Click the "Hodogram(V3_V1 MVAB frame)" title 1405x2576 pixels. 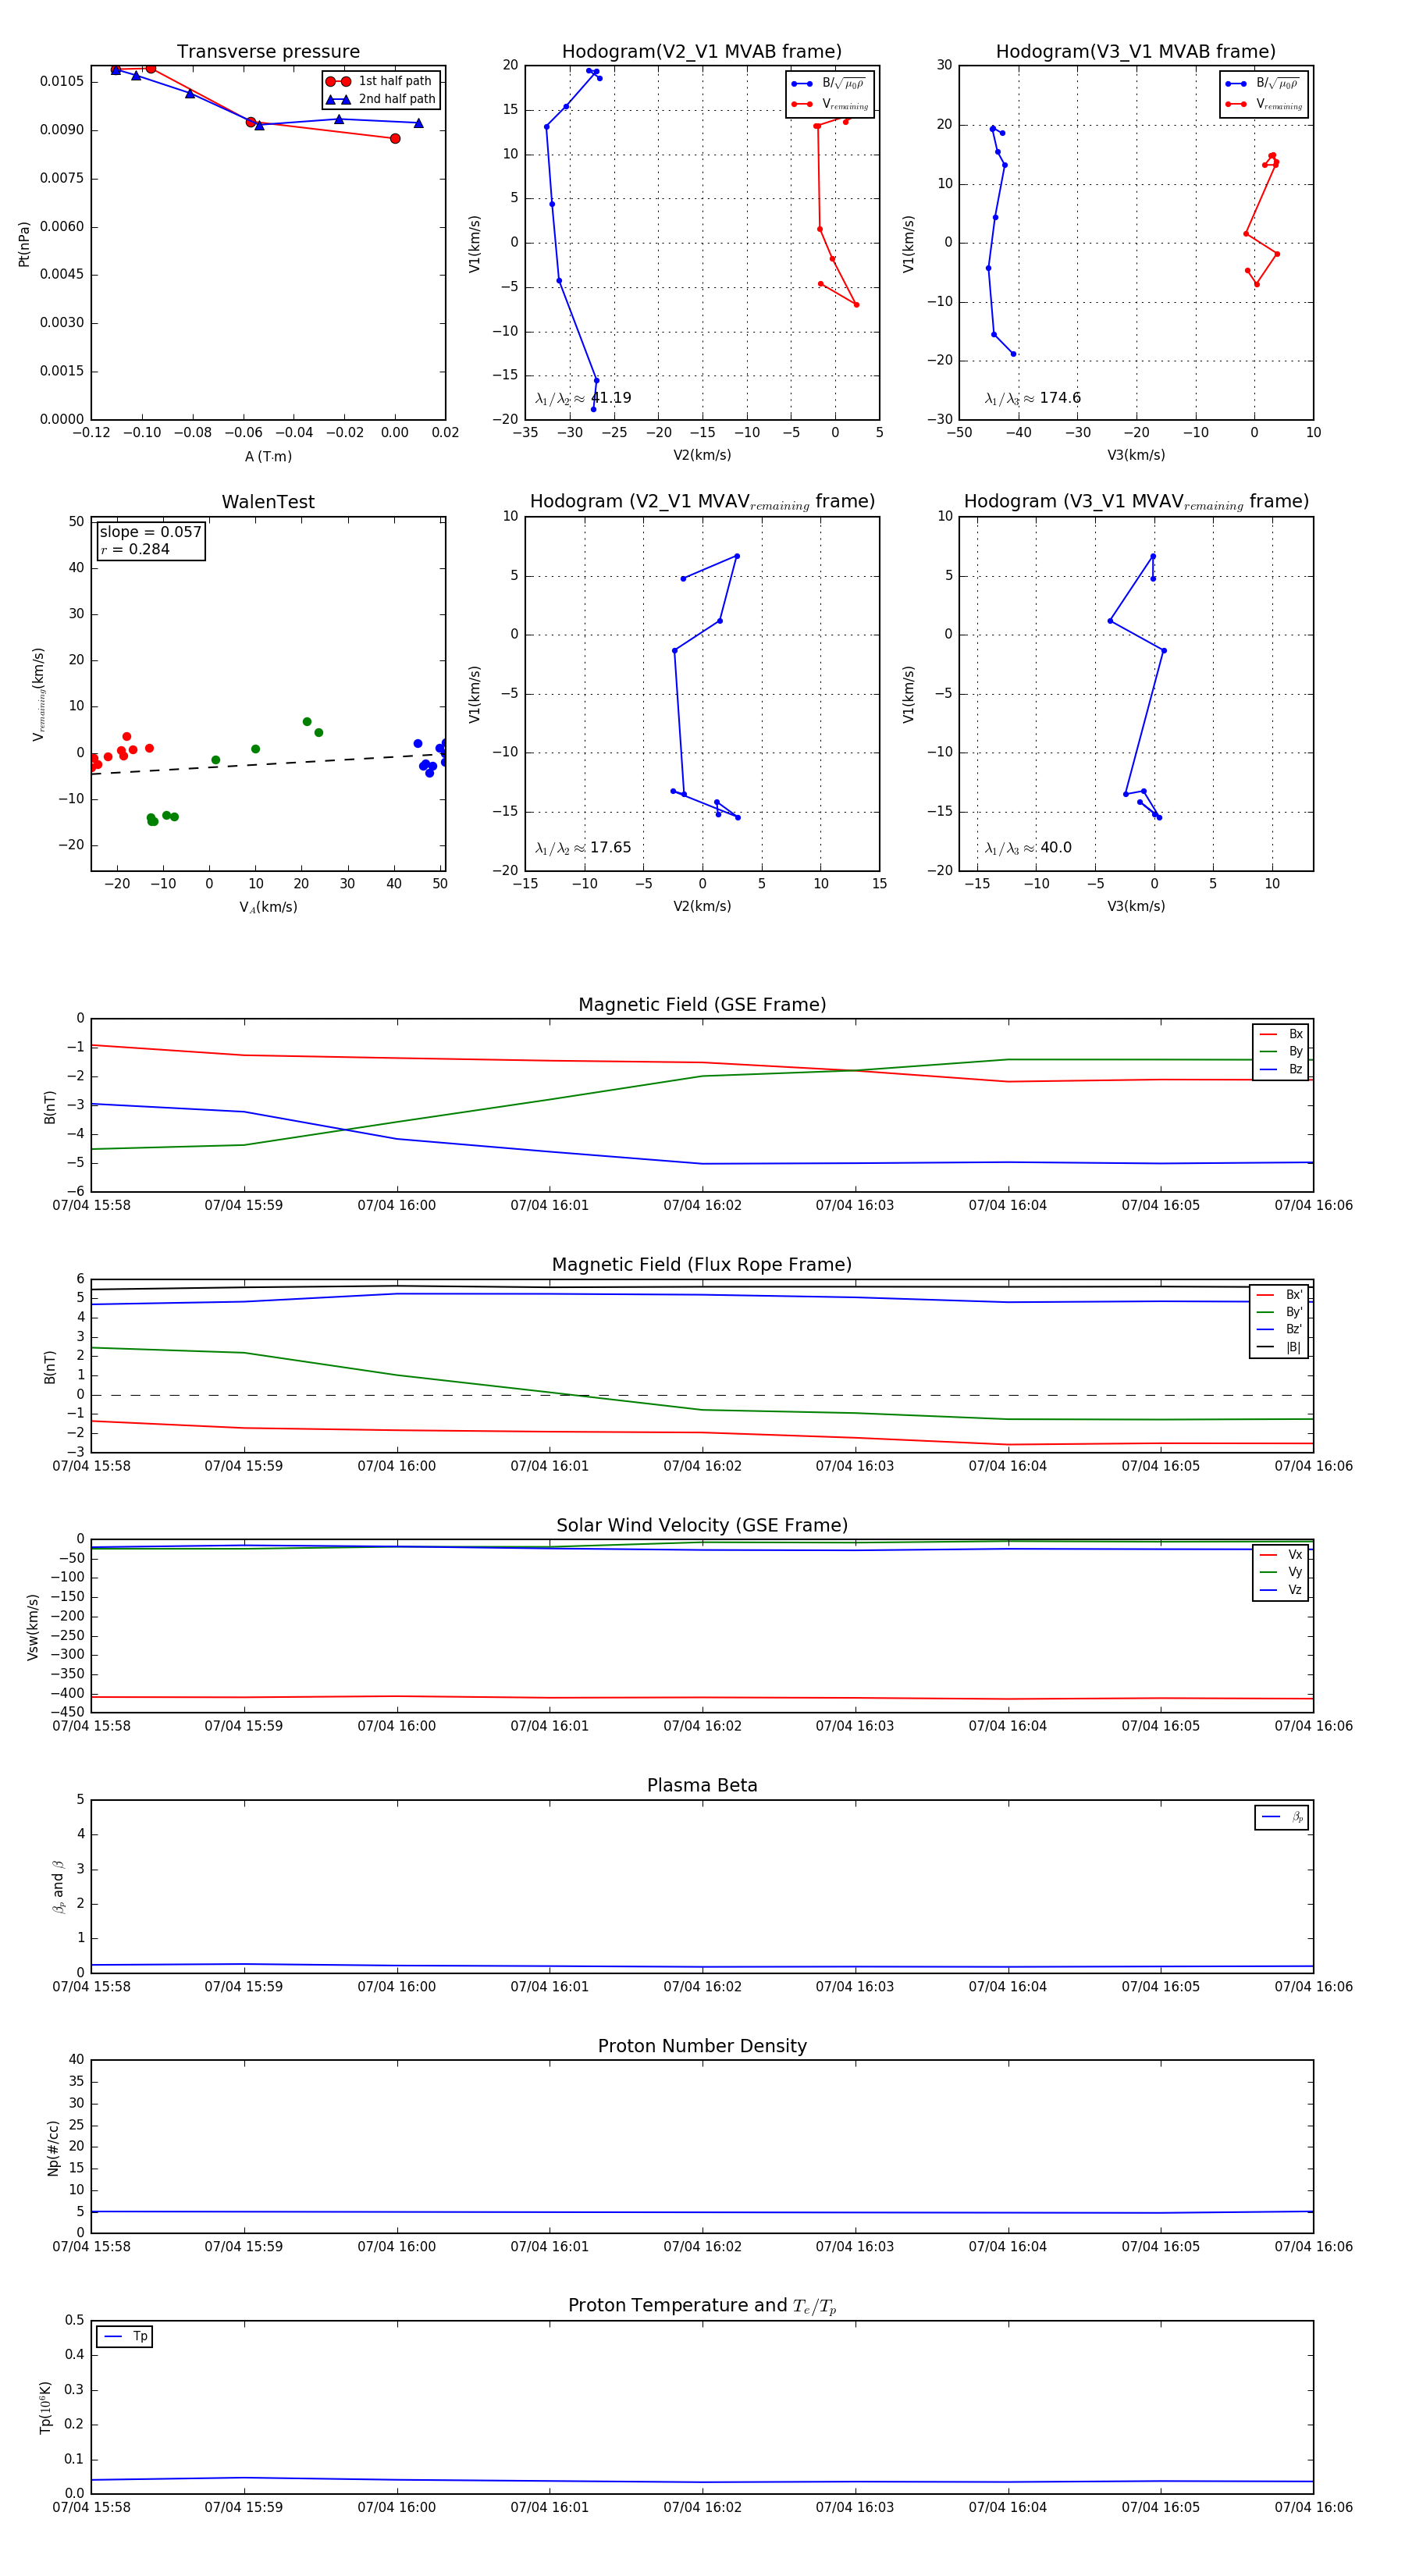coord(1136,52)
